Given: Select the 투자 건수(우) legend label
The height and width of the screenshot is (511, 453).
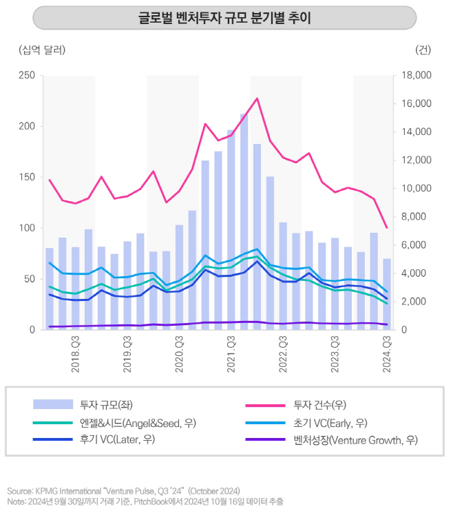Looking at the screenshot, I should click(321, 404).
